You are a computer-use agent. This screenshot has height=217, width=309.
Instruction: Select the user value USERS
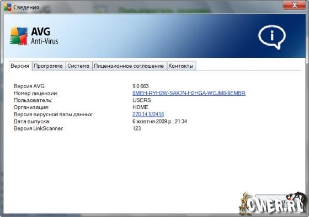click(141, 100)
